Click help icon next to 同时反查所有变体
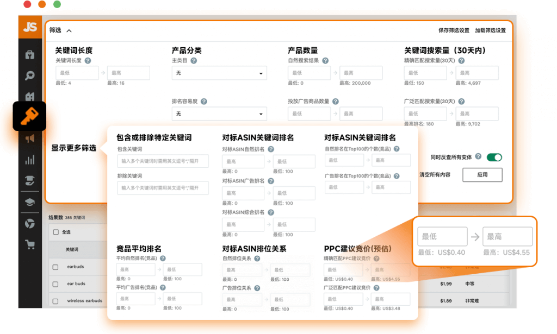The image size is (557, 334). 478,156
